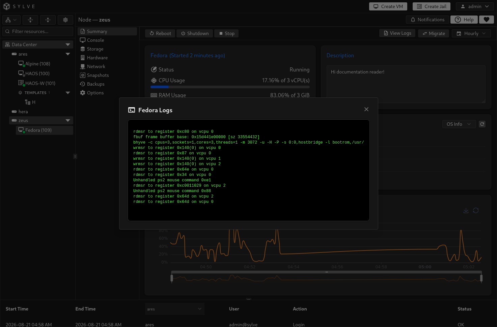497x327 pixels.
Task: Click the bhyve command log line
Action: 249,142
